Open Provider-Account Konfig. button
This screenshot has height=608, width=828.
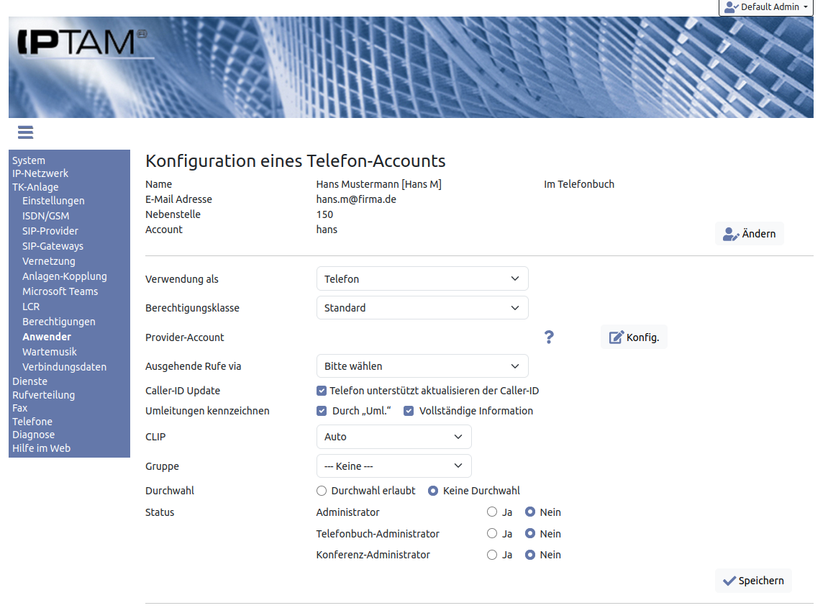[x=634, y=337]
